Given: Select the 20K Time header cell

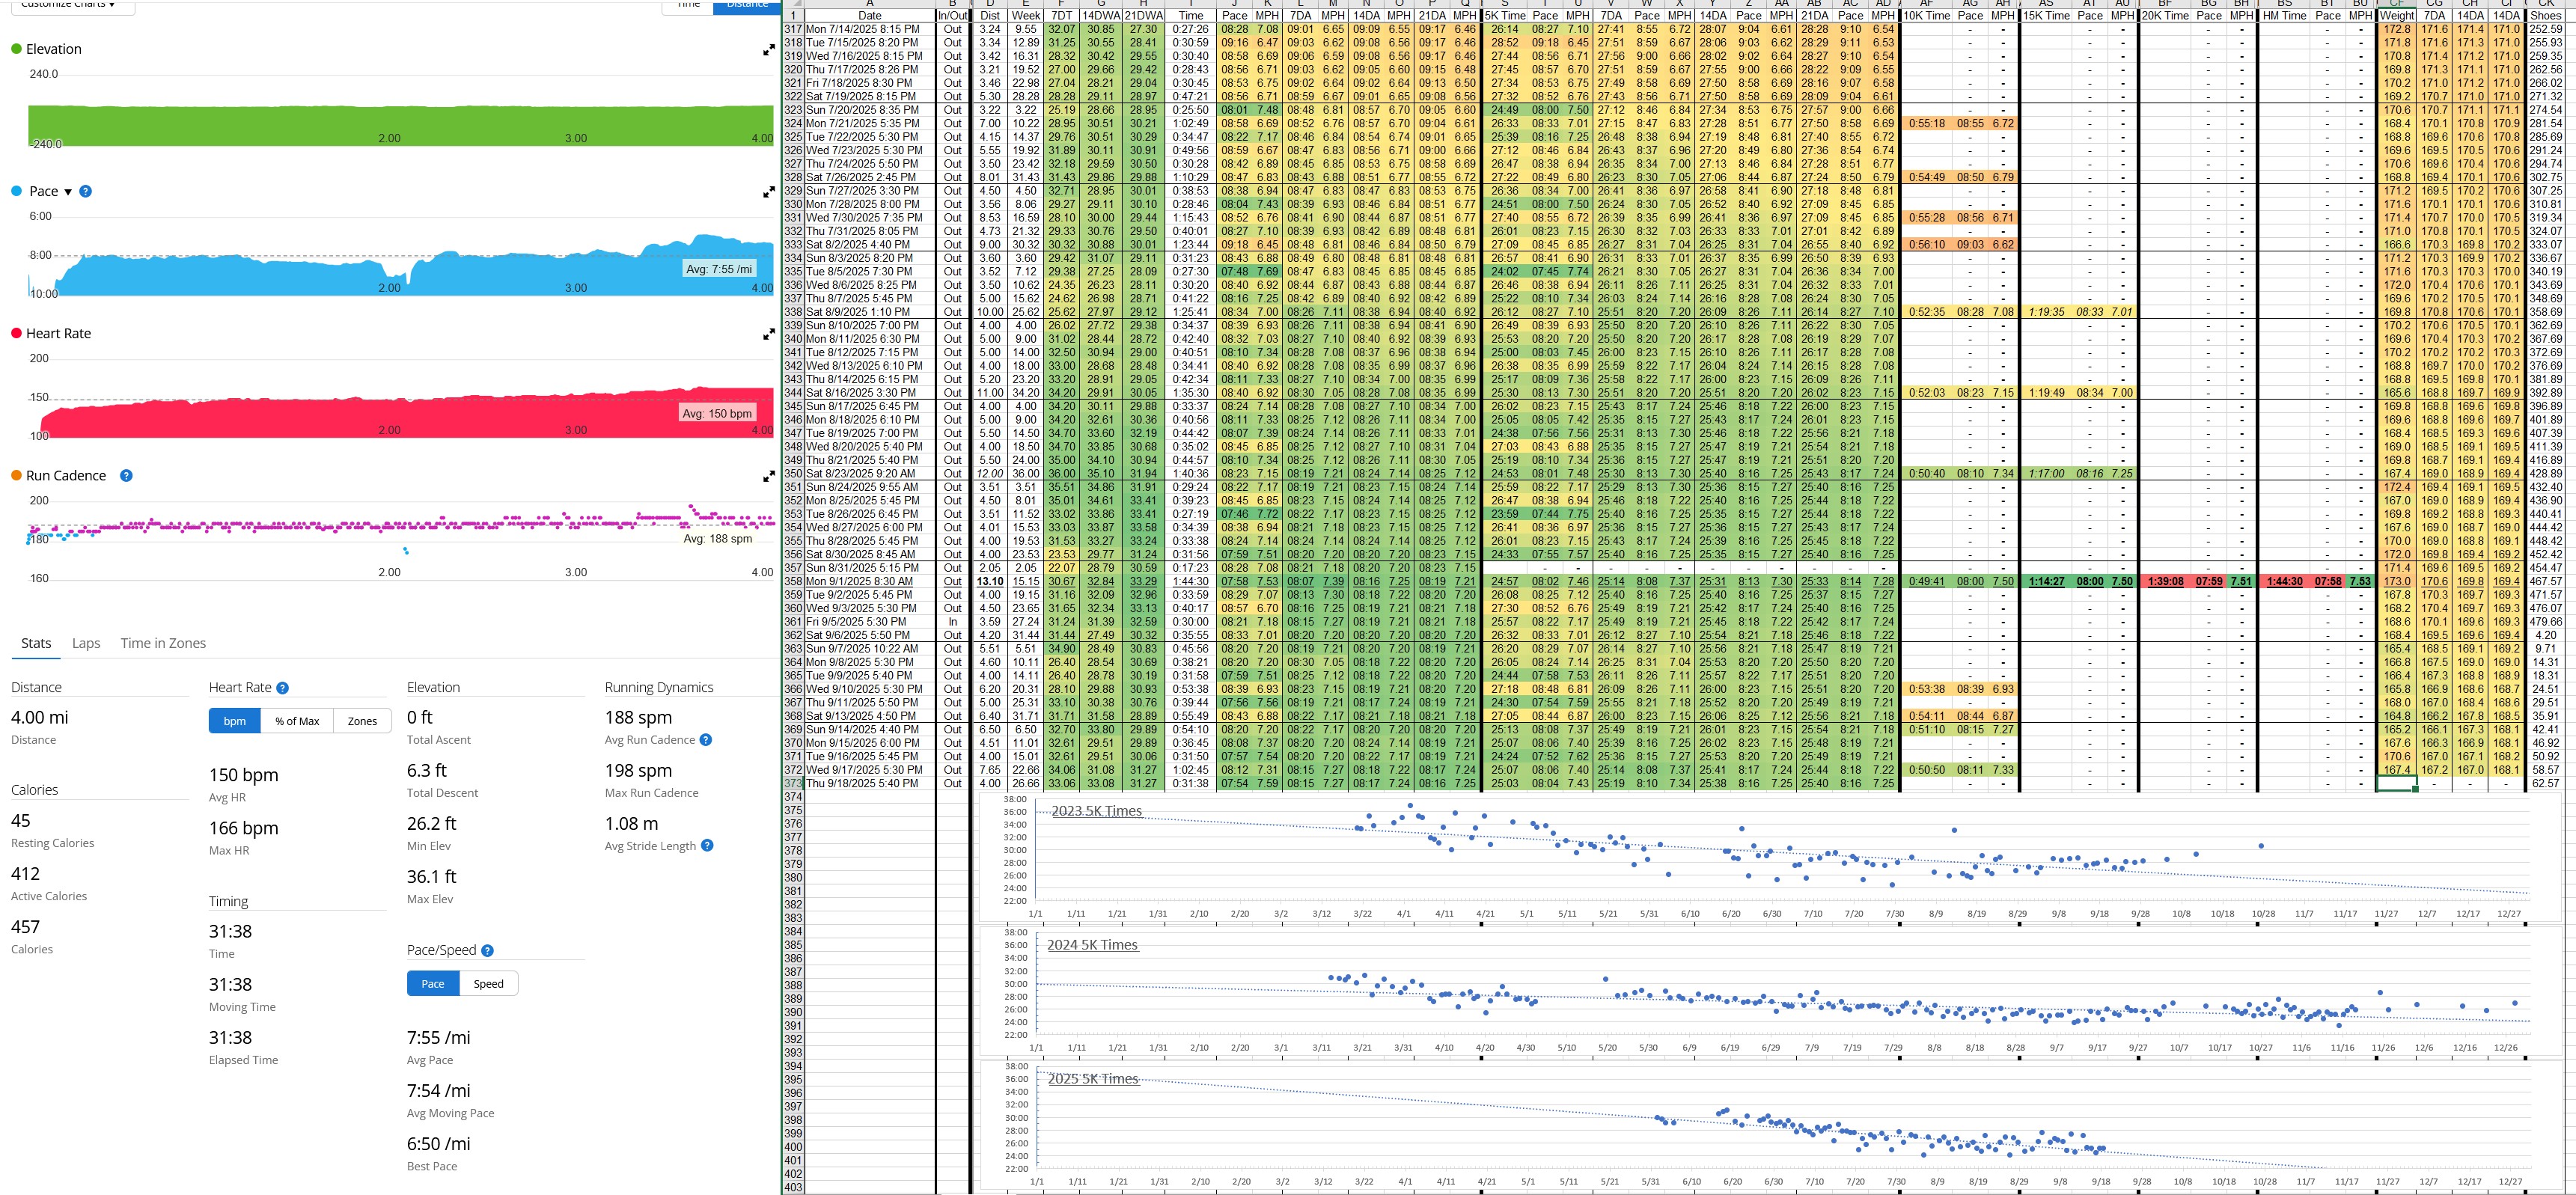Looking at the screenshot, I should (2165, 16).
